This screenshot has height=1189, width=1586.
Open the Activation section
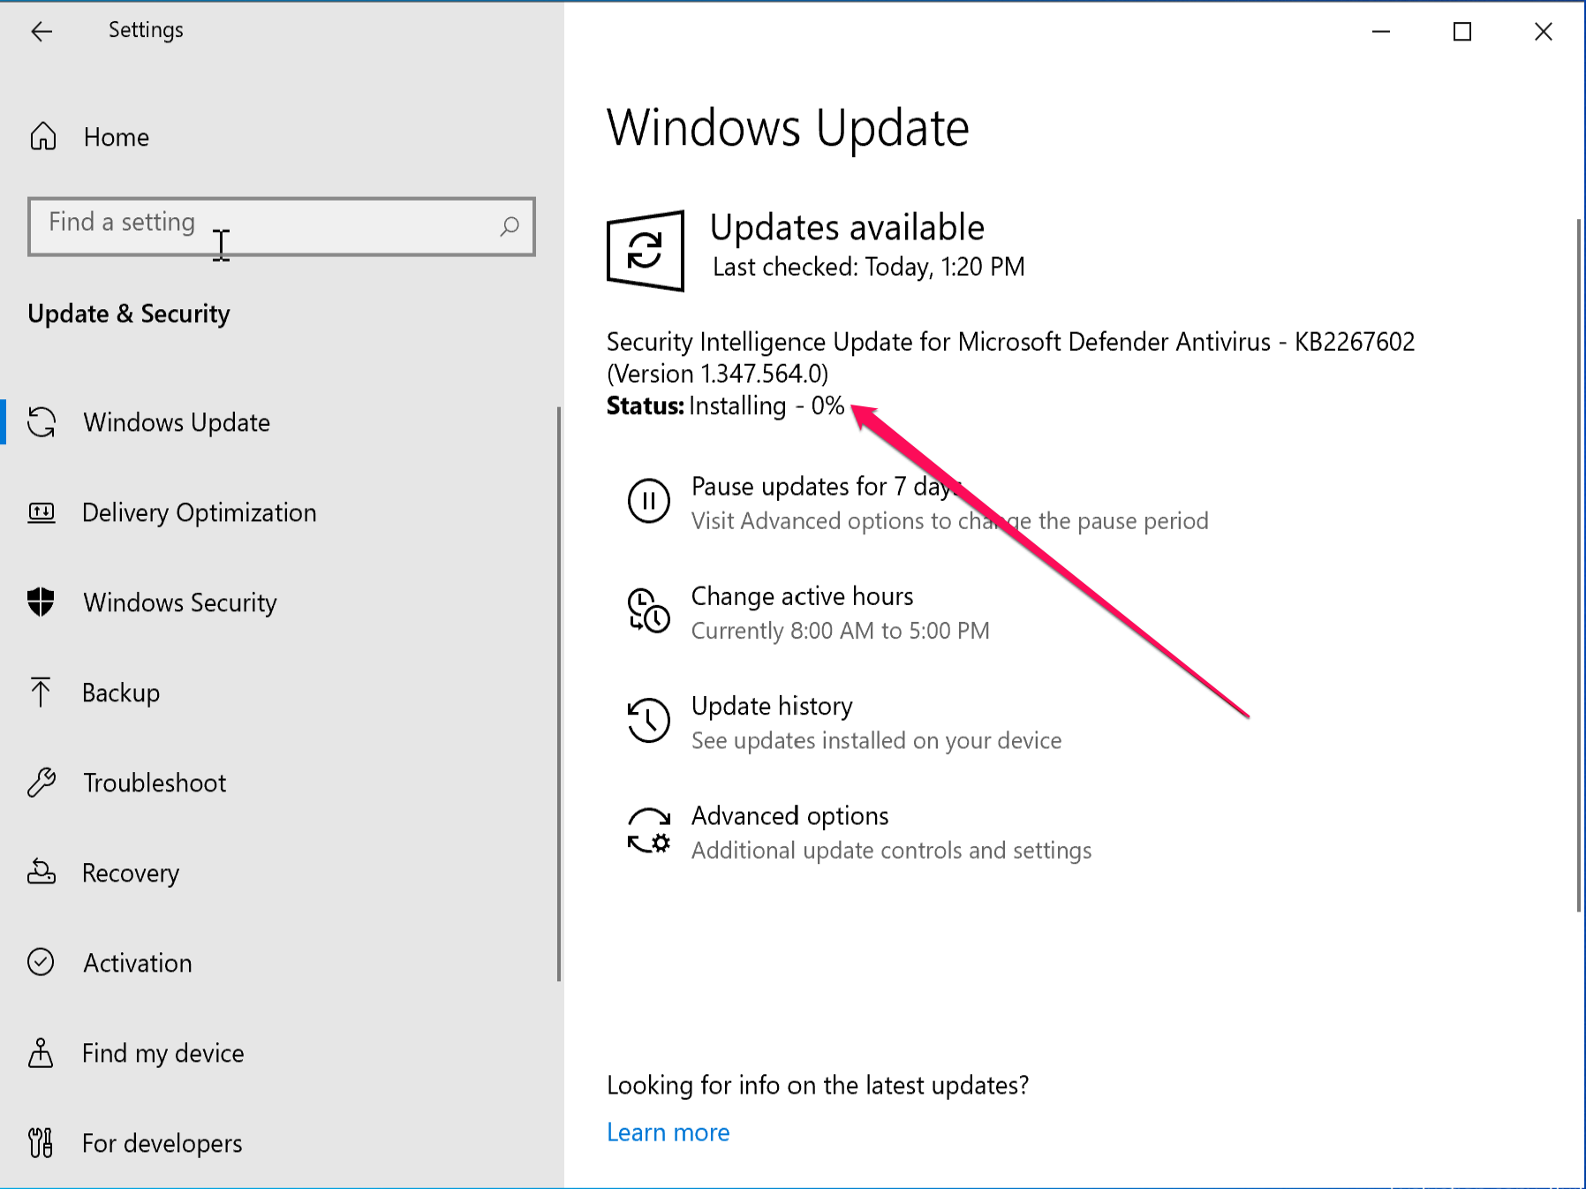[138, 963]
